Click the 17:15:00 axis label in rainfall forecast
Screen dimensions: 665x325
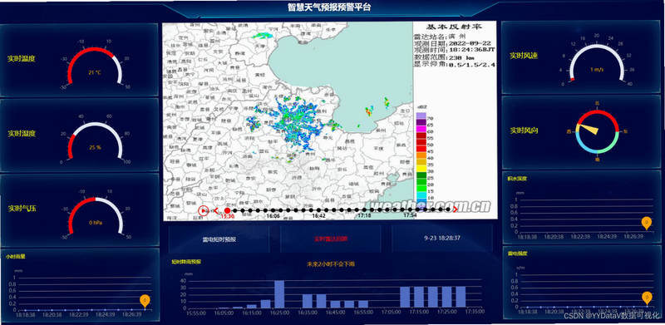[x=419, y=313]
